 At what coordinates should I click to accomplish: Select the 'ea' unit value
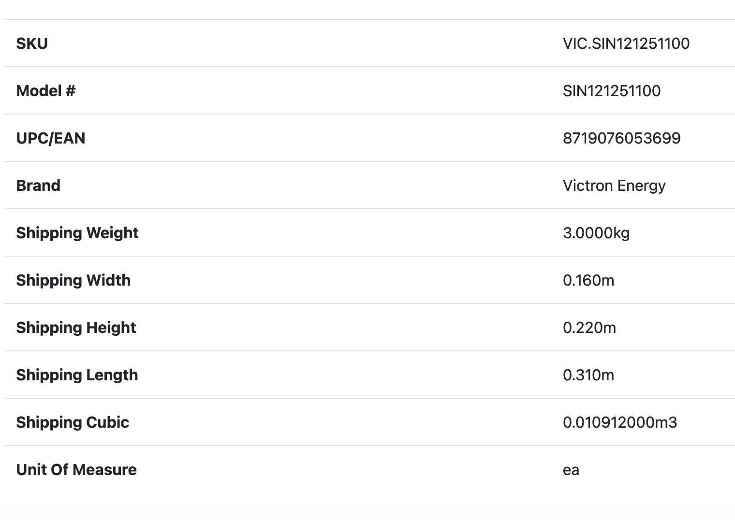571,470
